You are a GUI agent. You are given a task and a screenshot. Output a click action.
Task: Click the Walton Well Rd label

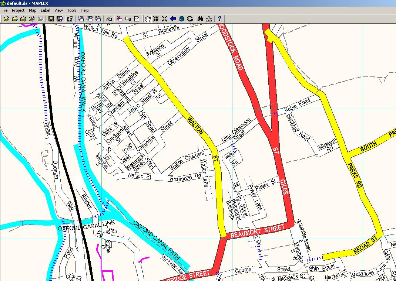coord(101,31)
